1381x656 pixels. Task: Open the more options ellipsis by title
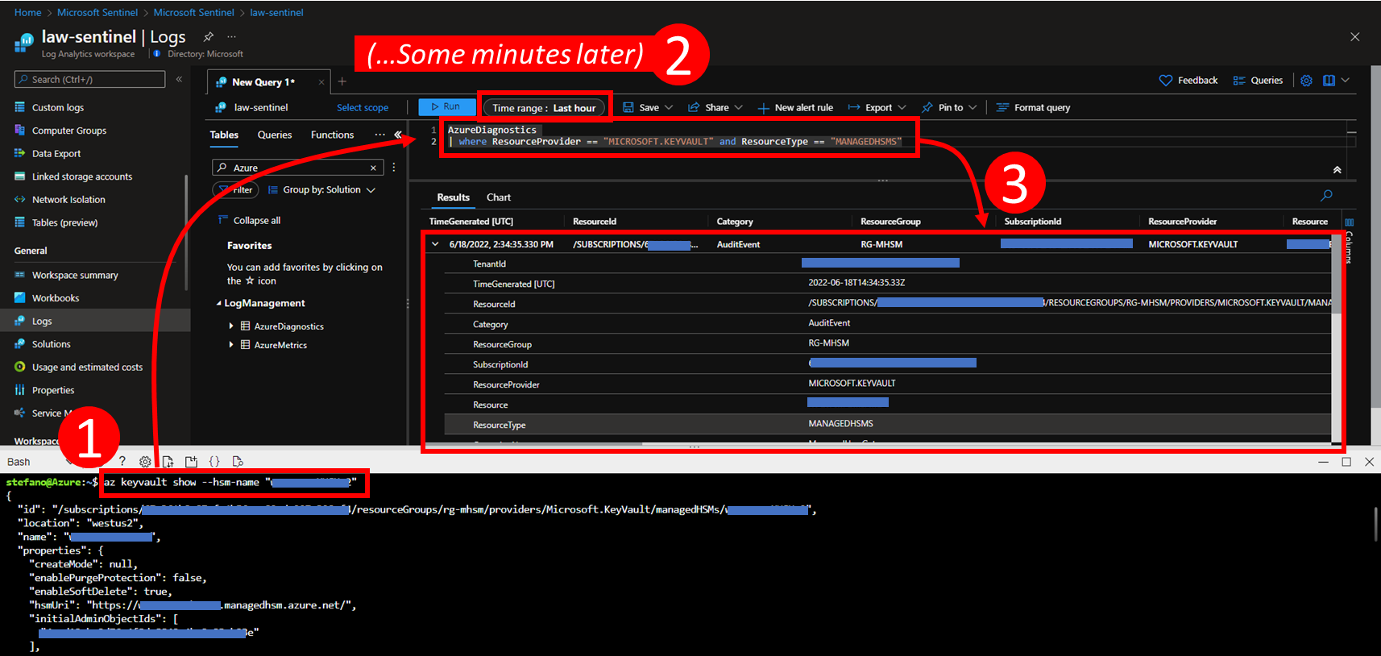[x=232, y=36]
